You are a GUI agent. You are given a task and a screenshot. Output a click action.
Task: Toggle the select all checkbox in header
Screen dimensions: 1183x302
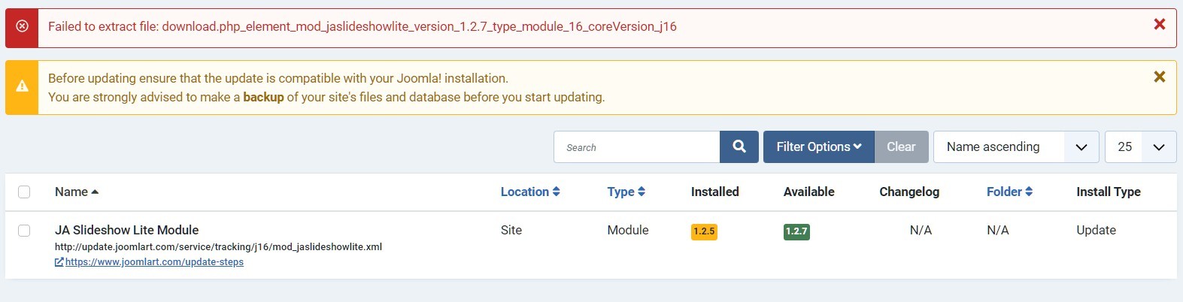pos(24,192)
